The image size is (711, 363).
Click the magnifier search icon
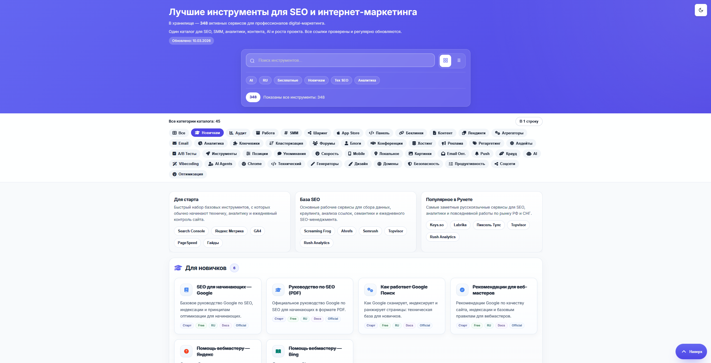pos(252,61)
